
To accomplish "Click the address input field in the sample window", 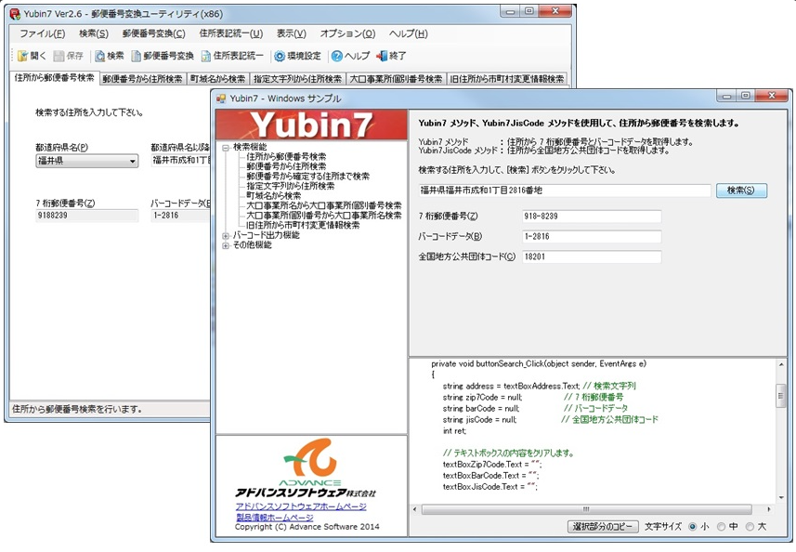I will pyautogui.click(x=565, y=191).
